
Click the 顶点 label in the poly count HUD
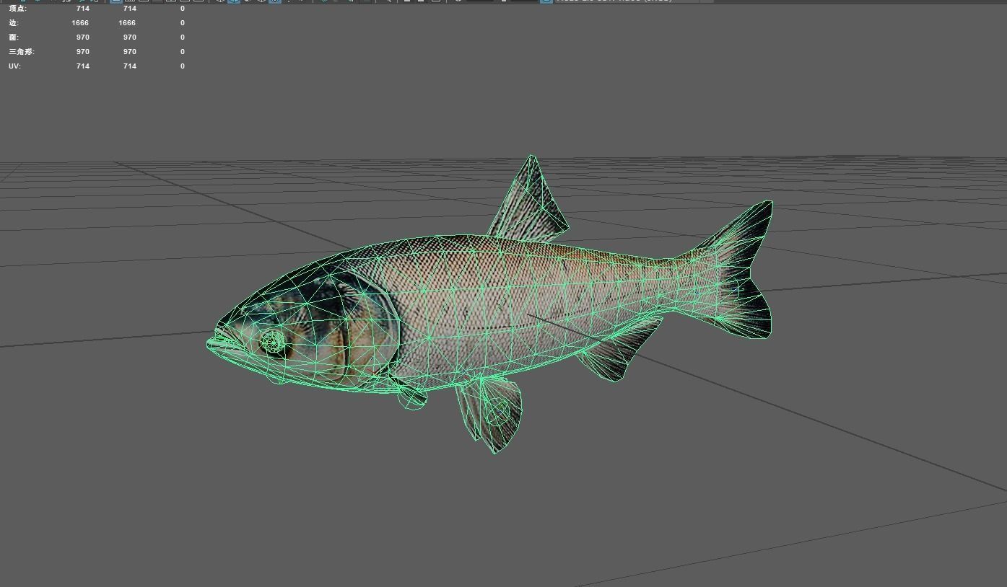pos(17,9)
